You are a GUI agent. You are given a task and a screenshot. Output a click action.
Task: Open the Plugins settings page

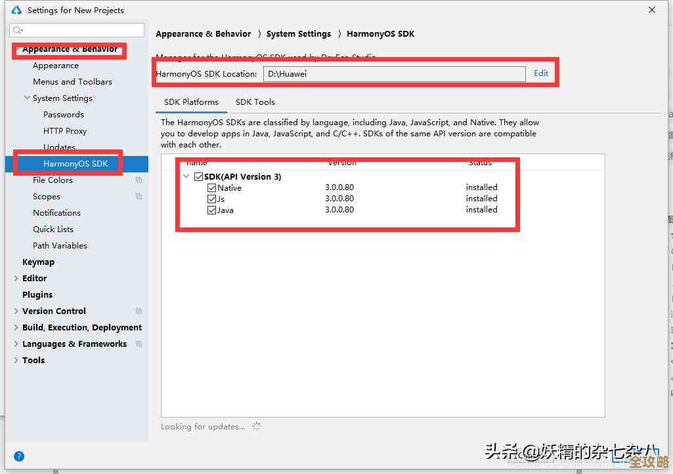pyautogui.click(x=37, y=295)
